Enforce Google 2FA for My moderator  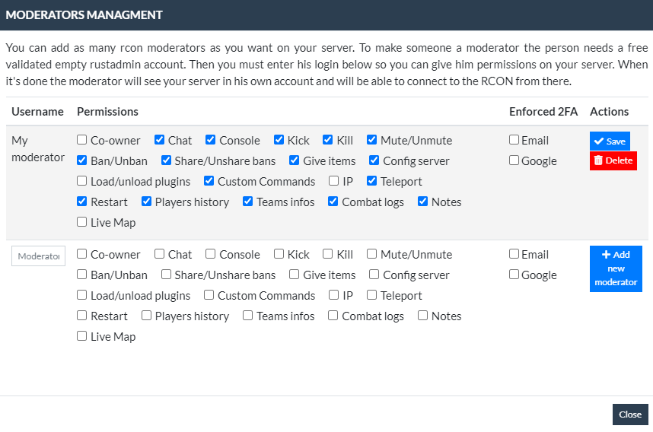click(514, 160)
